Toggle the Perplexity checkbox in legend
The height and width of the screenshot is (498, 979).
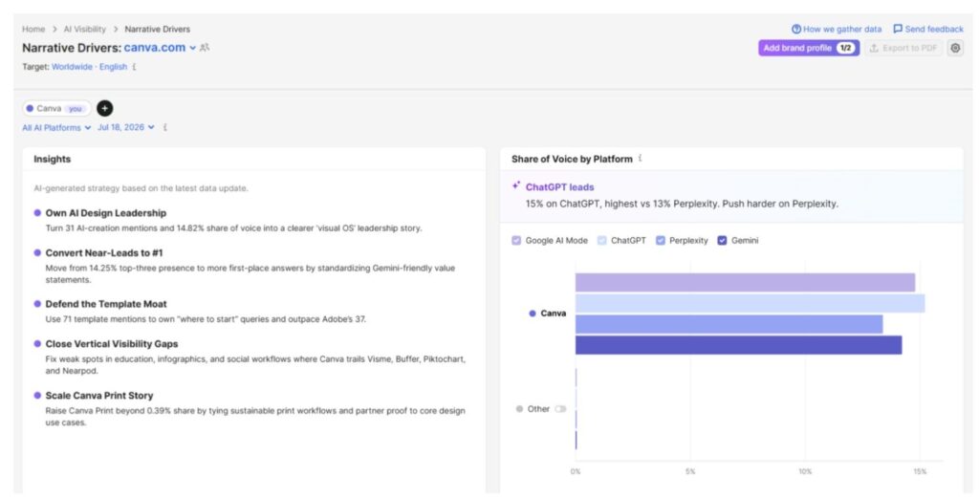(661, 240)
